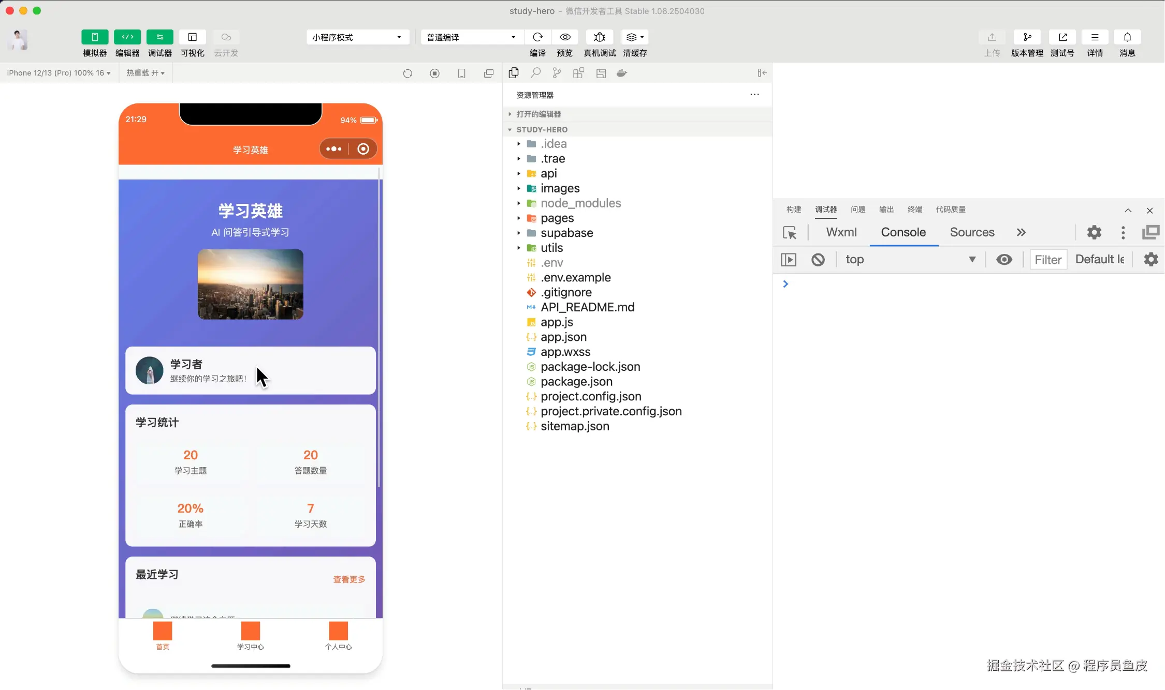Image resolution: width=1165 pixels, height=690 pixels.
Task: Click the 清缓存 layers icon
Action: (634, 37)
